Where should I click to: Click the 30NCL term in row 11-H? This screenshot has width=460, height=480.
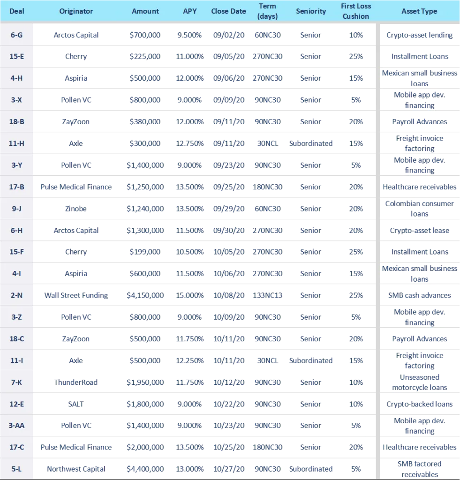tap(268, 143)
